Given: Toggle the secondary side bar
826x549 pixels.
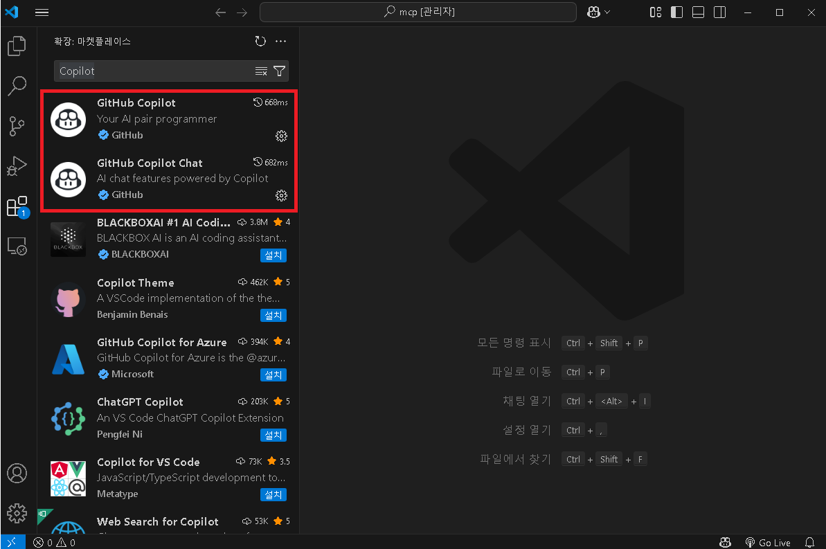Looking at the screenshot, I should 719,12.
